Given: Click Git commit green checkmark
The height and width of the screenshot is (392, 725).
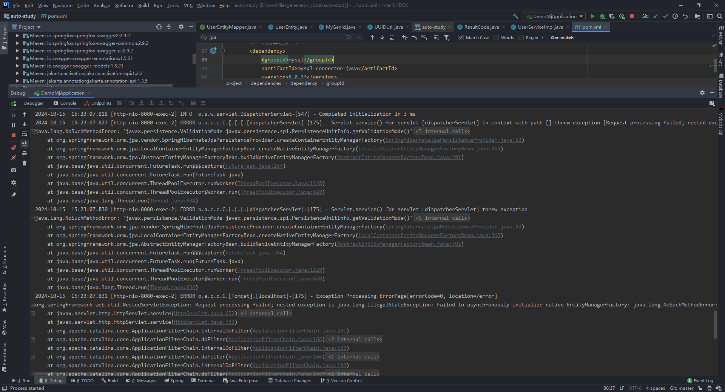Looking at the screenshot, I should [x=665, y=16].
